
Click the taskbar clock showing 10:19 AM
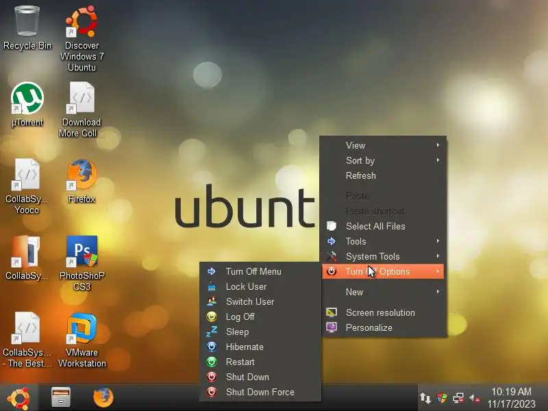click(x=511, y=391)
